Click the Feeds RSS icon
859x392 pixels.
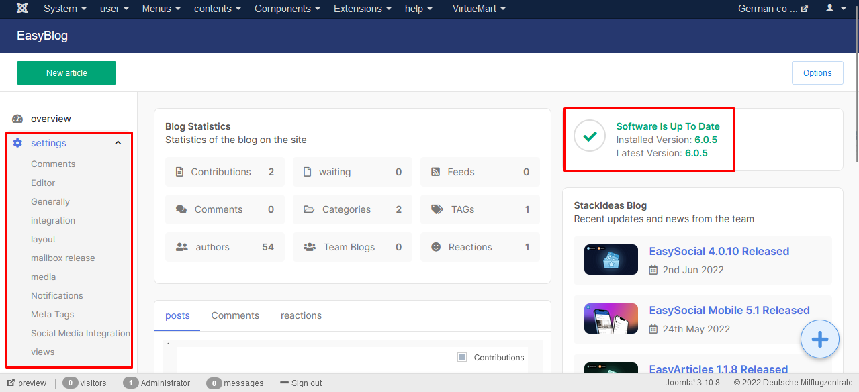click(x=435, y=172)
